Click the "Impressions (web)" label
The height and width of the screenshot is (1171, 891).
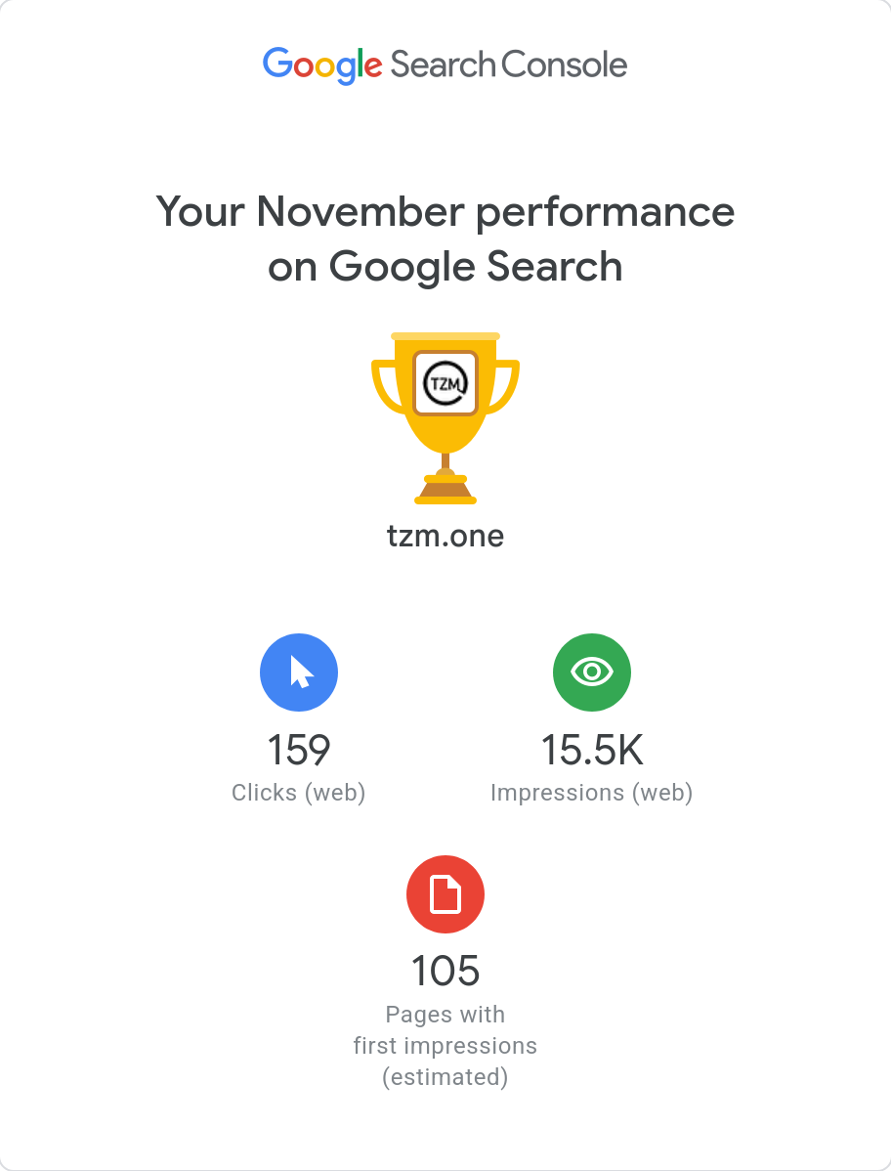[592, 793]
